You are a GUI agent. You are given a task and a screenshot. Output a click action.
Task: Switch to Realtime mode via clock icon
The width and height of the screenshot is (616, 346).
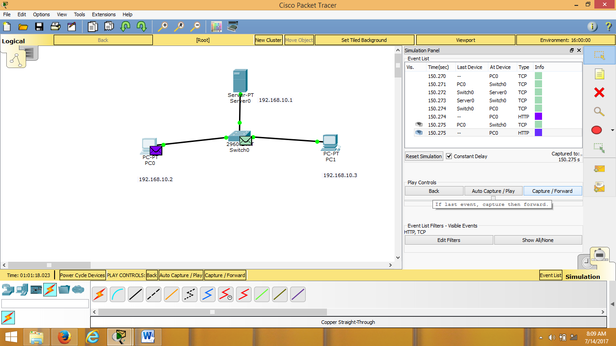click(586, 261)
